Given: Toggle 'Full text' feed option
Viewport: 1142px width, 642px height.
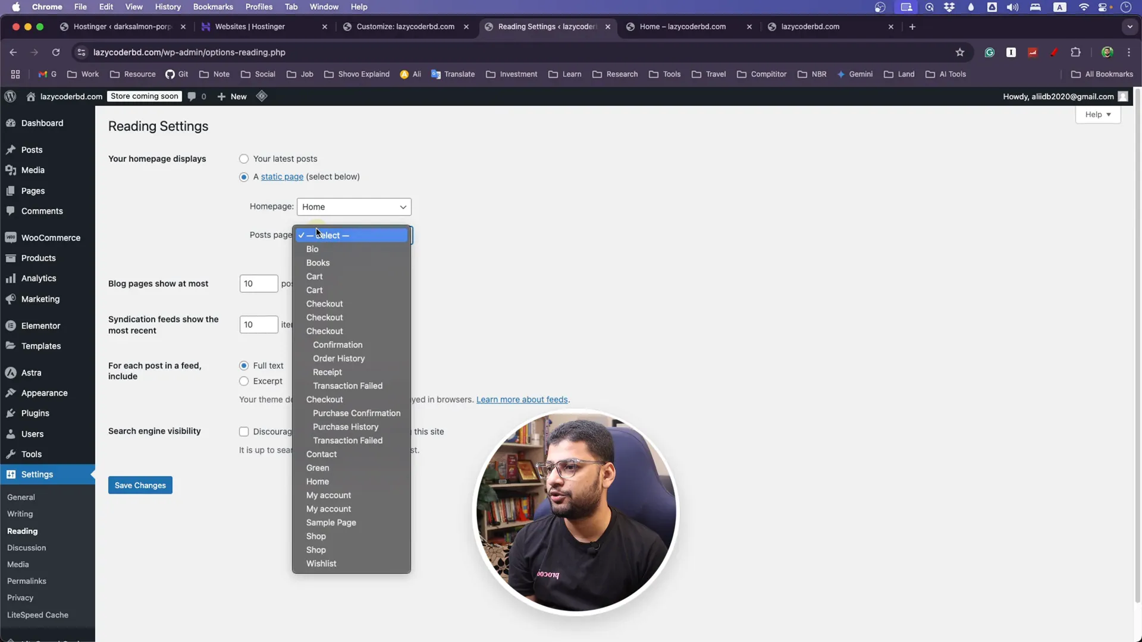Looking at the screenshot, I should point(243,366).
